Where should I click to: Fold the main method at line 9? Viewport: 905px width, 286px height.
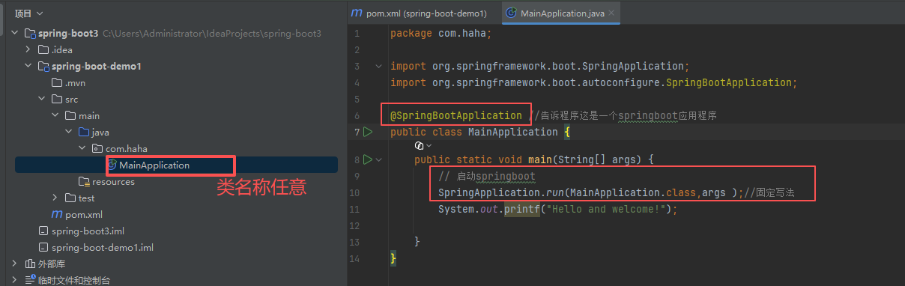[x=379, y=159]
